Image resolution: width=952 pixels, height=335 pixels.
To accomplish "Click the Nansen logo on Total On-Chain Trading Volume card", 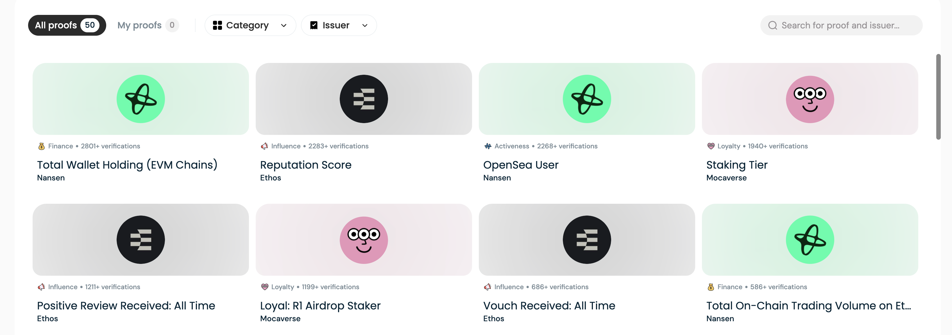I will [x=810, y=240].
